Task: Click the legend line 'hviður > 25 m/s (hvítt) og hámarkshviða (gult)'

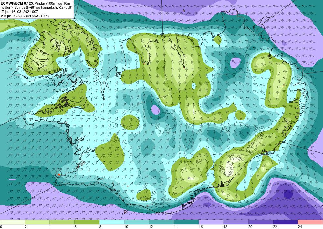Action: [36, 7]
